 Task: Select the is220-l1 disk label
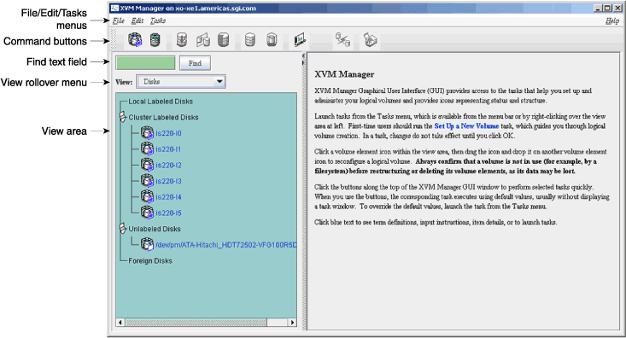(x=168, y=149)
